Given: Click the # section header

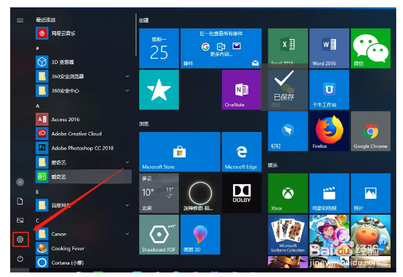Looking at the screenshot, I should click(x=37, y=48).
